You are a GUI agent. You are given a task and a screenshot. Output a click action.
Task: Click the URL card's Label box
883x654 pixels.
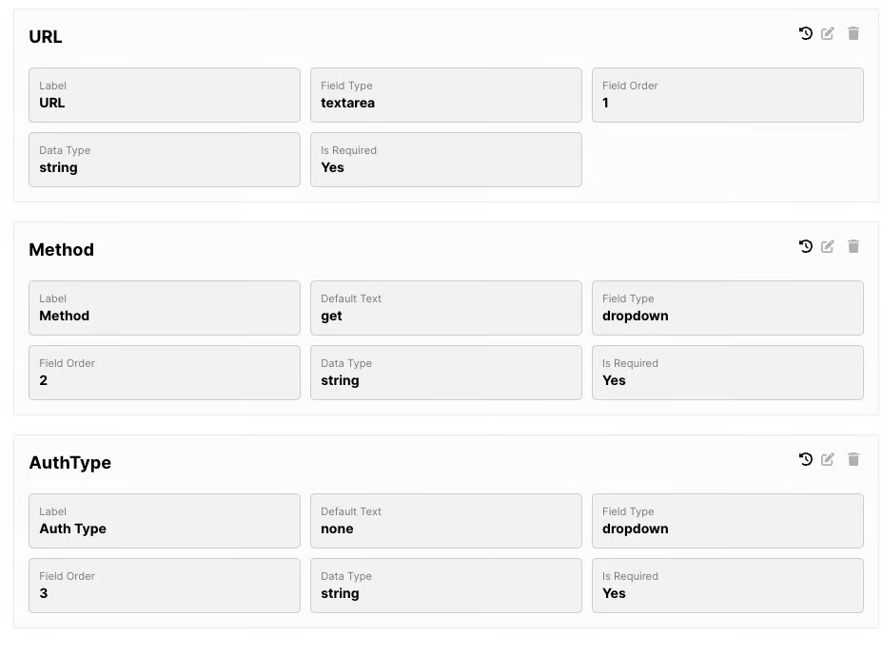(164, 95)
